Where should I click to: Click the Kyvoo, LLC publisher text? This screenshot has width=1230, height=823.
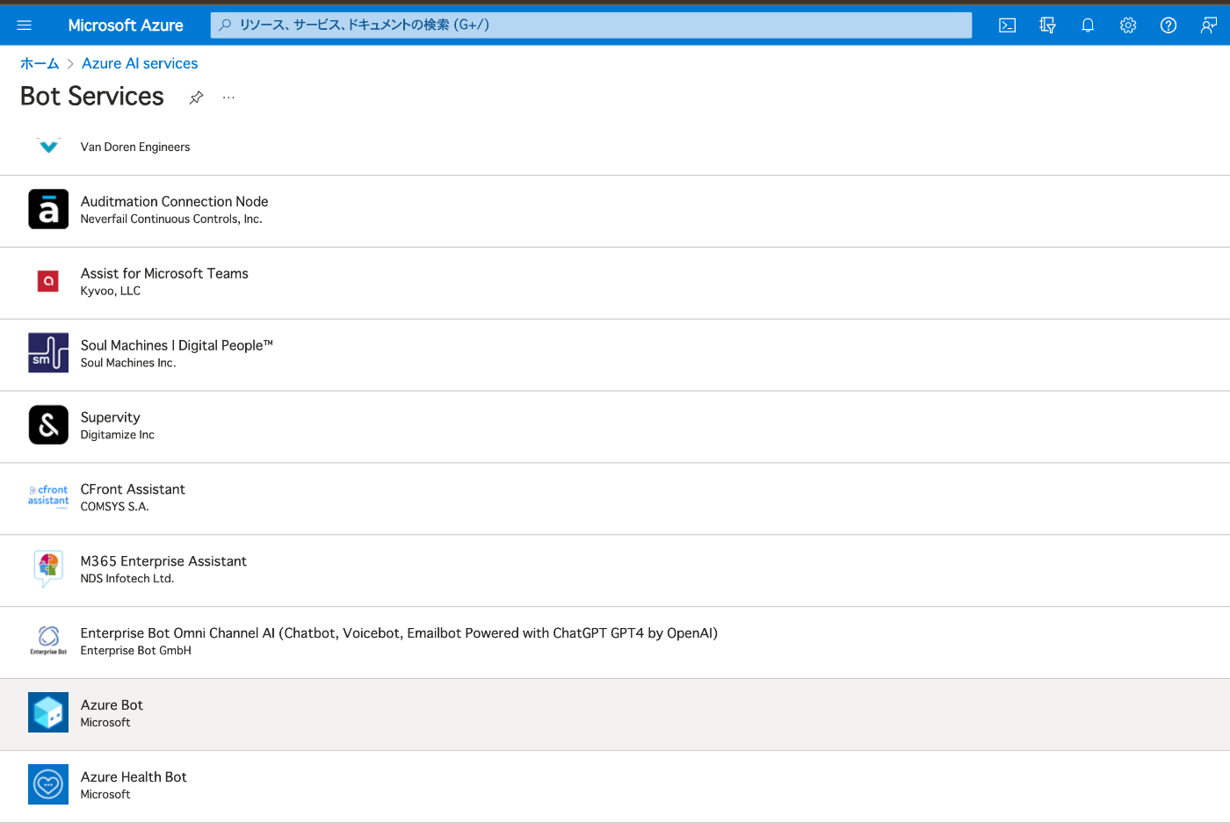click(x=111, y=291)
